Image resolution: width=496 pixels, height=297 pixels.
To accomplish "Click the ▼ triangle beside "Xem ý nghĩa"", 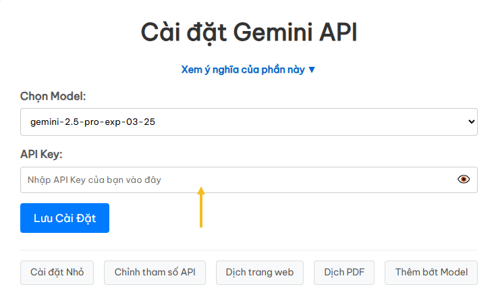I will pyautogui.click(x=312, y=70).
